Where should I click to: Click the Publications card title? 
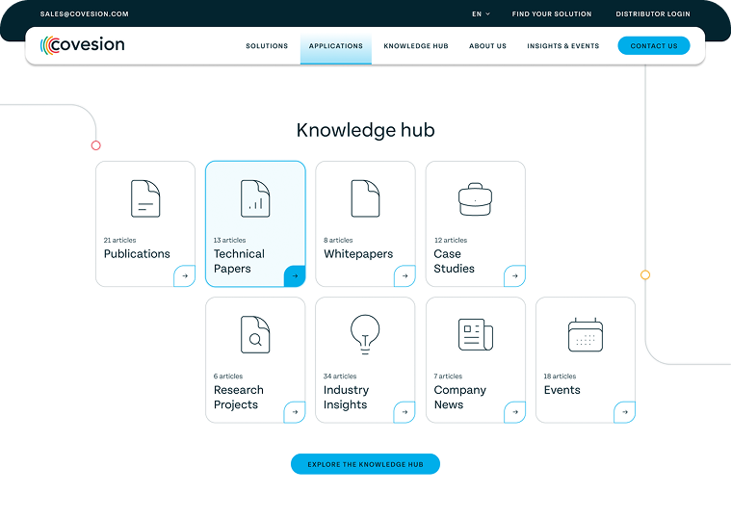(137, 254)
